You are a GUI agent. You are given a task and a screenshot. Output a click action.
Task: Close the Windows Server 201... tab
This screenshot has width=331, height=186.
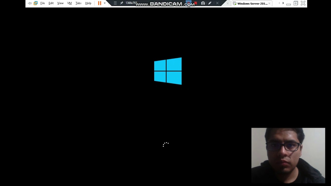(x=269, y=4)
